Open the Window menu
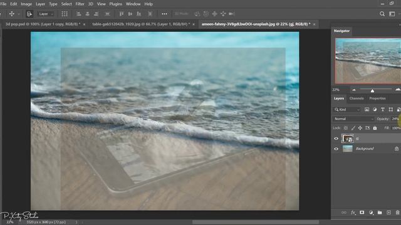This screenshot has width=401, height=225. click(133, 4)
